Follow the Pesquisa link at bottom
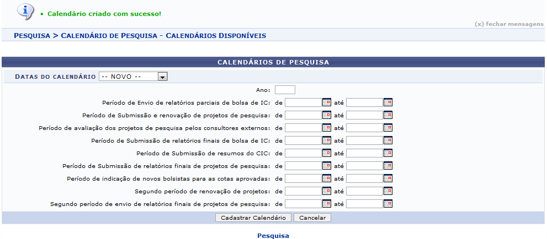This screenshot has width=547, height=239. pyautogui.click(x=273, y=236)
